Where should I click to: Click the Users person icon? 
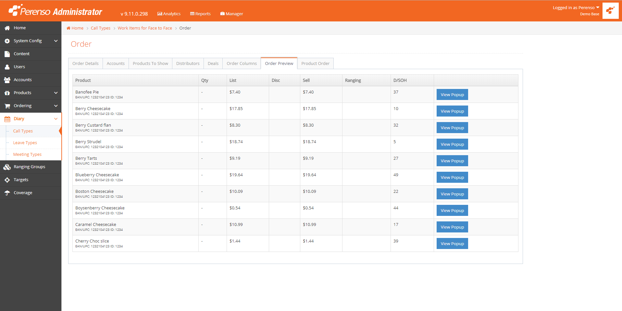pyautogui.click(x=7, y=67)
